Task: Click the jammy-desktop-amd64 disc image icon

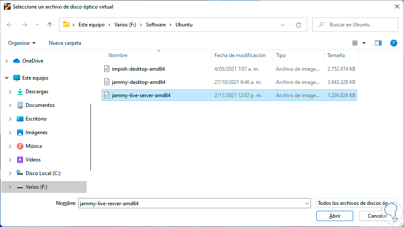Action: [x=107, y=82]
